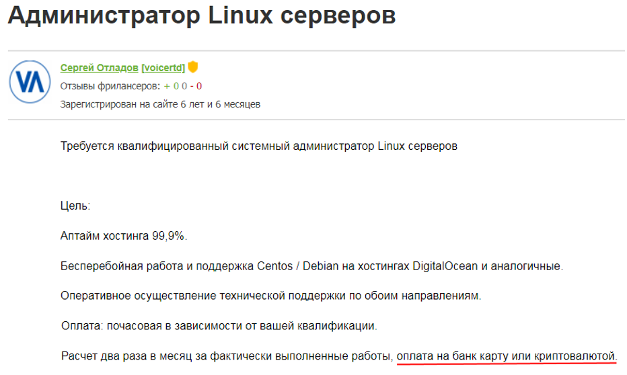Click the Аптайм хостинга 99,9% line

point(124,236)
